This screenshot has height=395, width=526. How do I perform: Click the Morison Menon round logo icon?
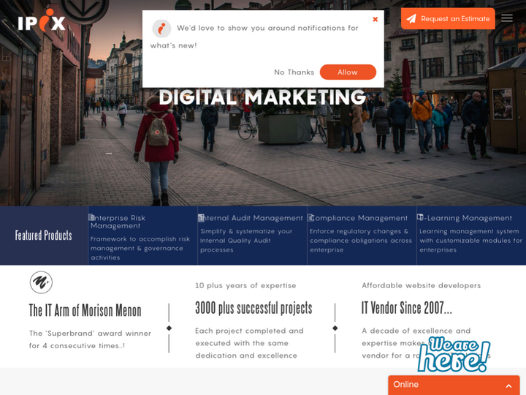(x=41, y=282)
